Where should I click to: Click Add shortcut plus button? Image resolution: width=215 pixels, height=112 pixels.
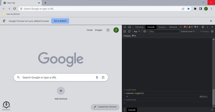click(61, 91)
